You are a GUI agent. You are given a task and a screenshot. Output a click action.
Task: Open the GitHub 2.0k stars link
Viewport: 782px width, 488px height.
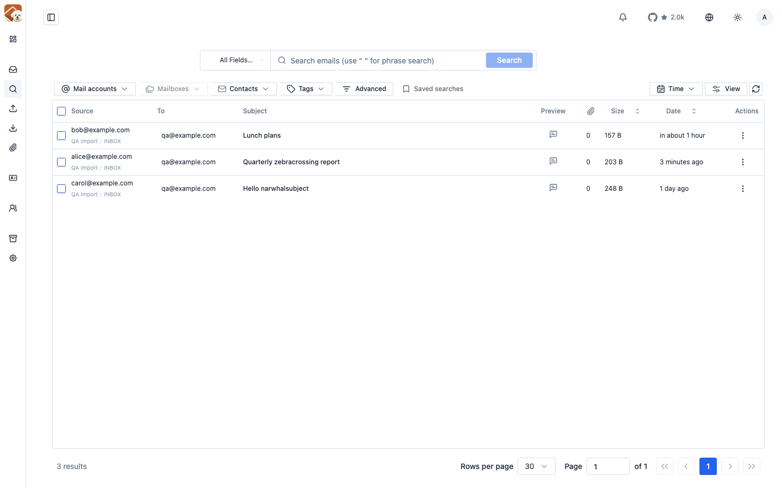pyautogui.click(x=666, y=17)
